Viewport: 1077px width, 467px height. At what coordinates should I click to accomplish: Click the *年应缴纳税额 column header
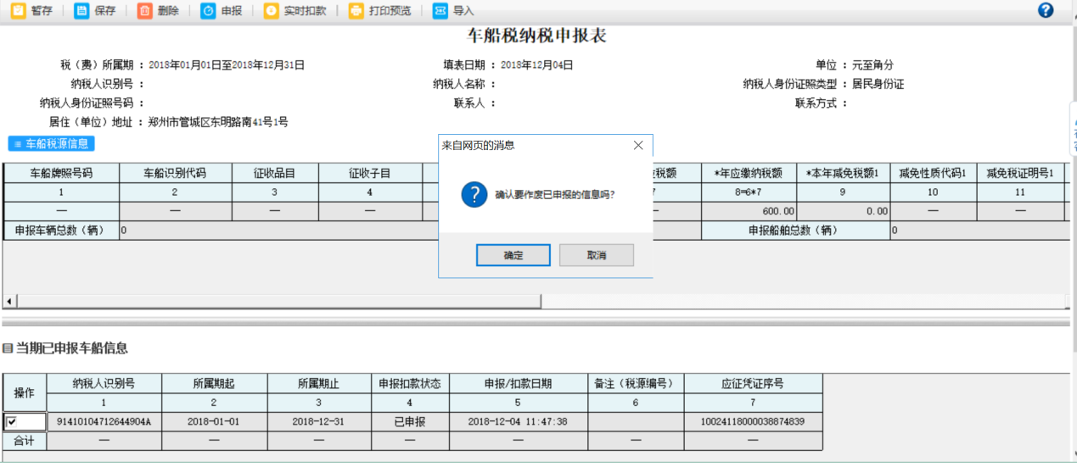click(749, 173)
